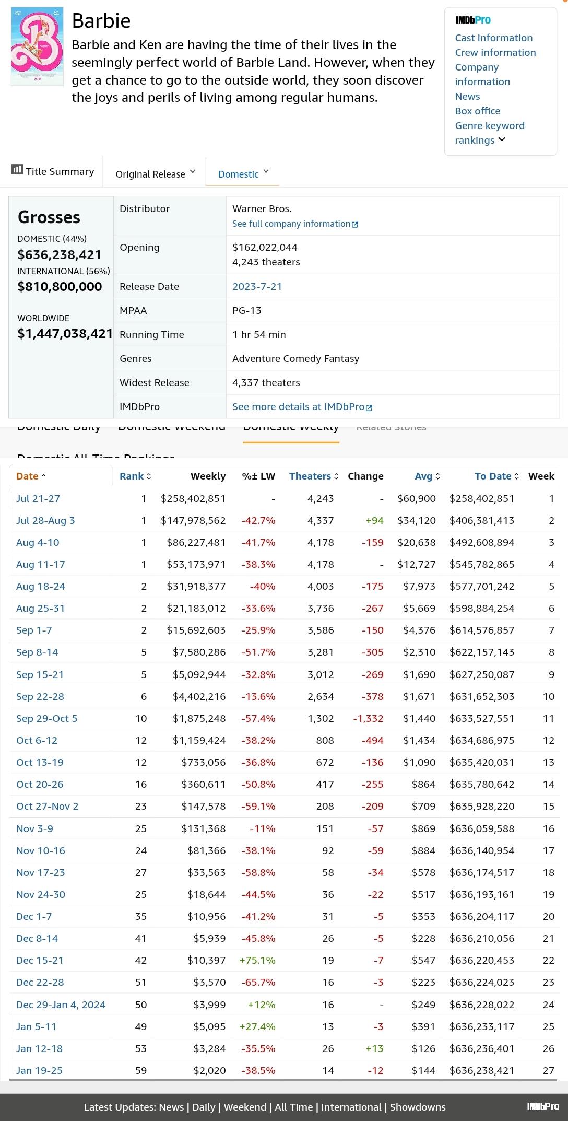Open the Sep 1-7 week link
Screen dimensions: 568x1121
pos(34,630)
